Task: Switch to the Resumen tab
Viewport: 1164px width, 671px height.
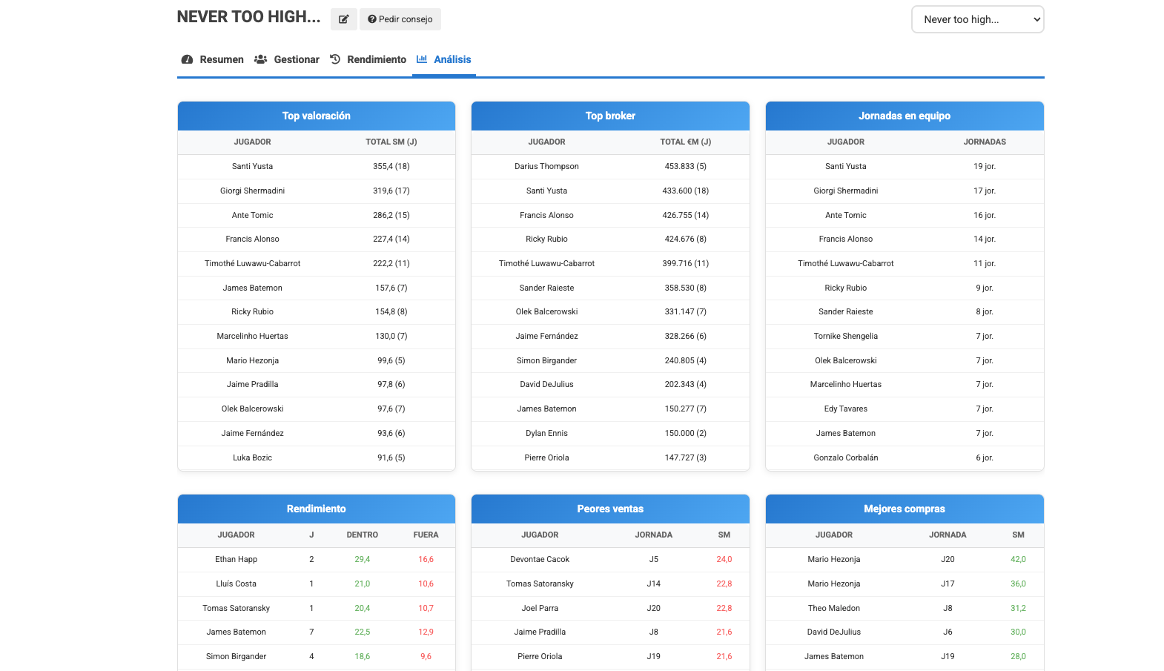Action: click(221, 59)
